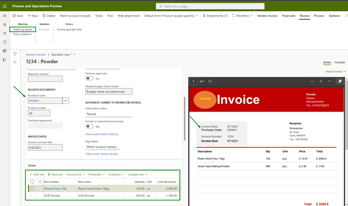The height and width of the screenshot is (206, 348).
Task: Open the app launcher waffle icon
Action: point(5,6)
